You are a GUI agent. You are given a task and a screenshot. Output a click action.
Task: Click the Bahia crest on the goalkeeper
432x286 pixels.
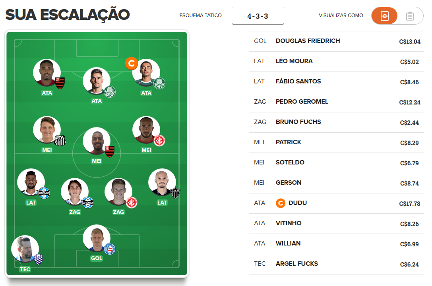click(x=110, y=249)
